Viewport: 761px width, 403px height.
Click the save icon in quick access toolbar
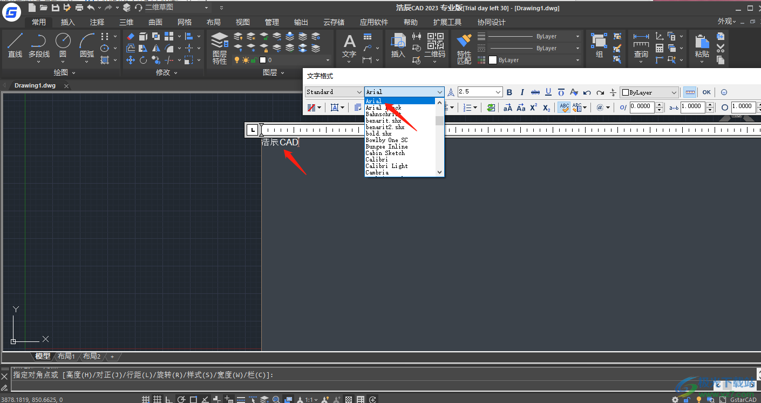[x=55, y=8]
